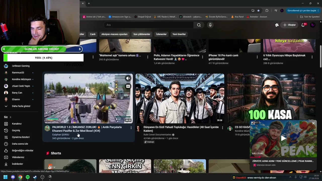Play the PEAK video in miniplayer
Screen dimensions: 322x181
point(283,138)
